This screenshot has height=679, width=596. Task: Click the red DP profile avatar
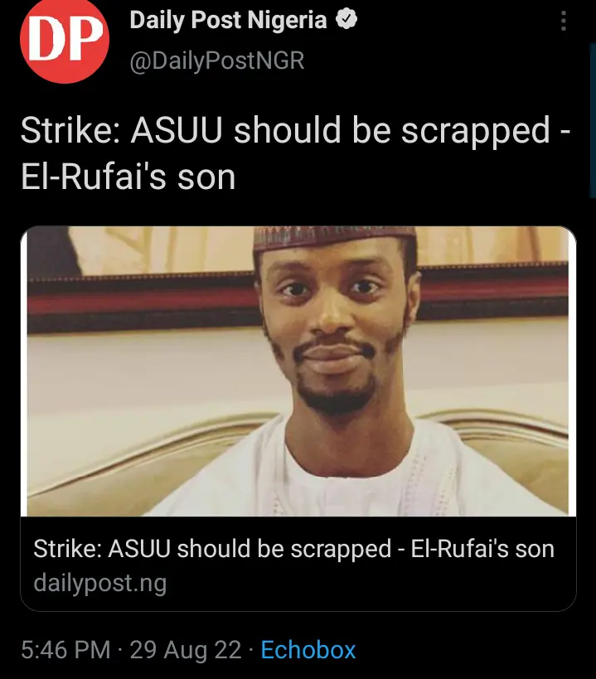click(x=64, y=41)
